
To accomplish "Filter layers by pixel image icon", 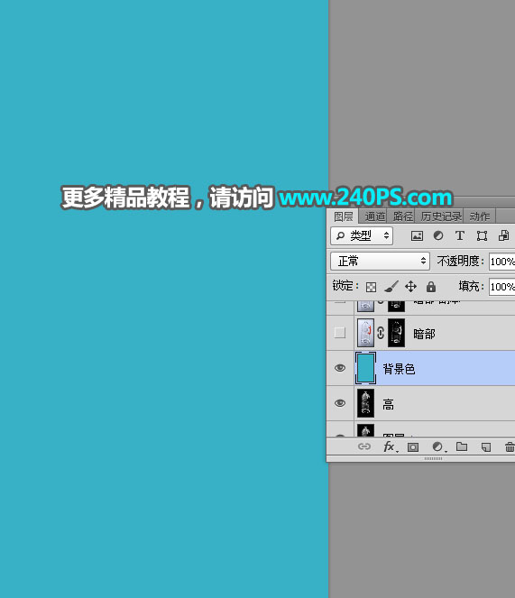I will pos(417,235).
